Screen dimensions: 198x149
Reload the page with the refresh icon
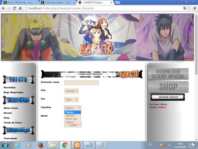click(15, 8)
